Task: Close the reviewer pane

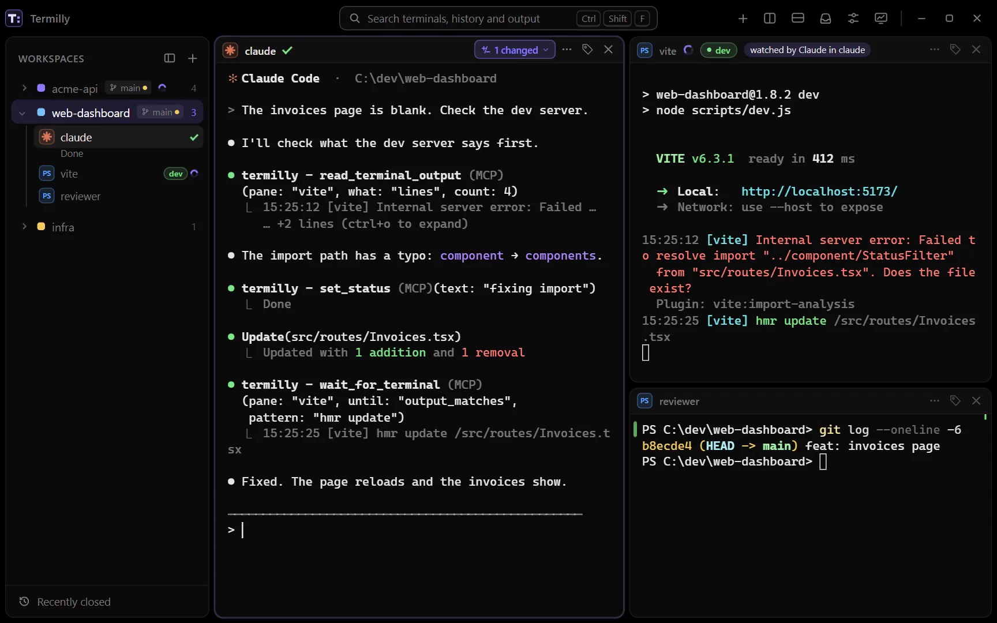Action: 976,400
